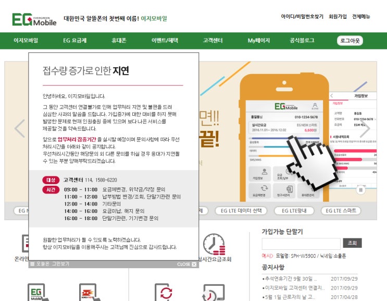Select EG LTE 데이터 선택 banner tab
The height and width of the screenshot is (301, 387).
[x=241, y=211]
